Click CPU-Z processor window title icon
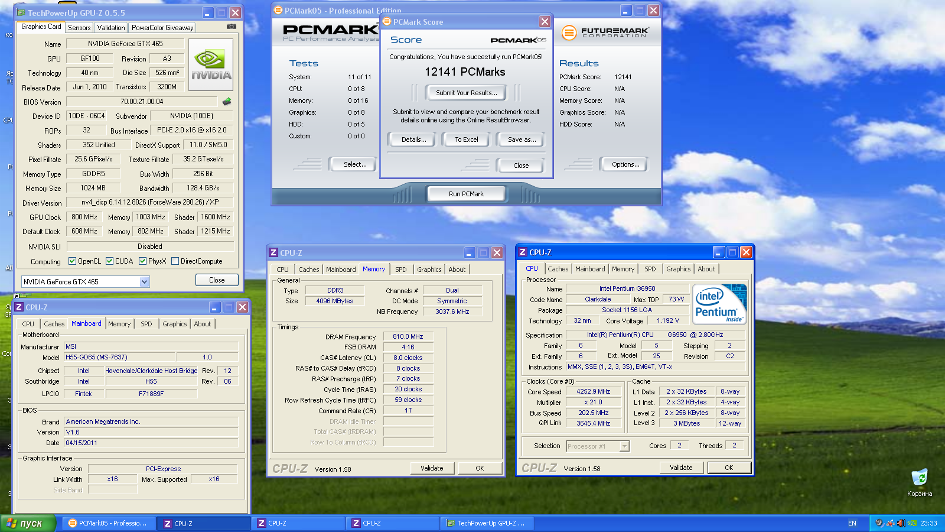 tap(523, 252)
